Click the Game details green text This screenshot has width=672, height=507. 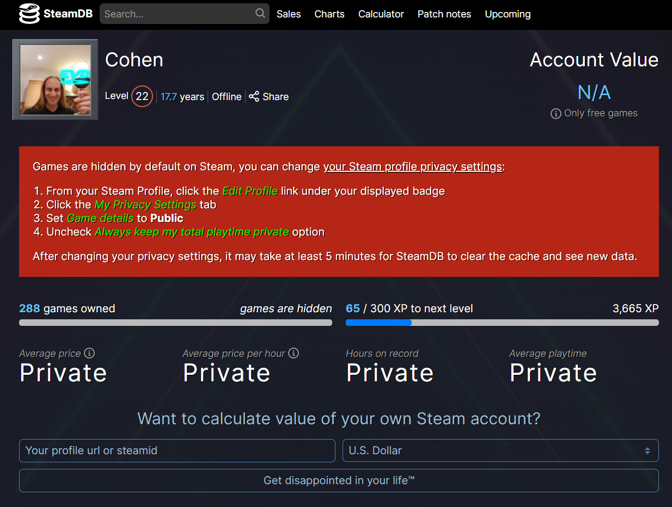click(100, 218)
